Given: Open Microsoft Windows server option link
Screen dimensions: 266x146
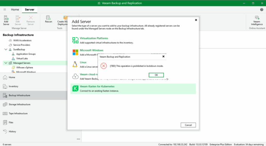Looking at the screenshot, I should coord(92,51).
